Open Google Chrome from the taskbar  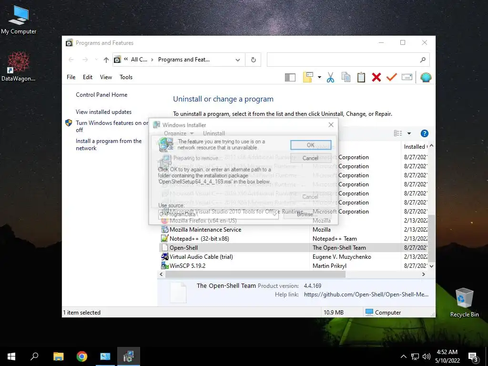click(82, 356)
